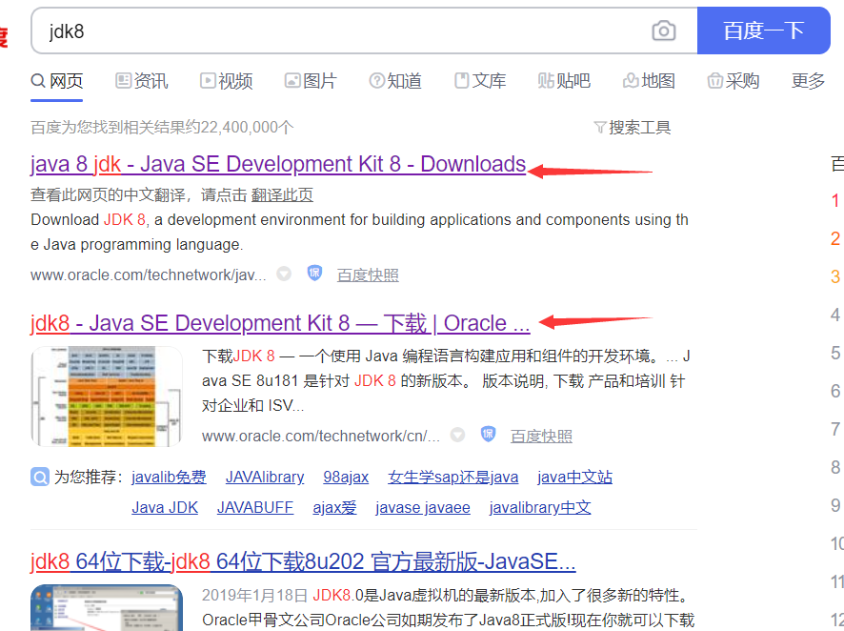The height and width of the screenshot is (631, 844).
Task: Open the jdk8 下载 | Oracle result link
Action: (x=280, y=323)
